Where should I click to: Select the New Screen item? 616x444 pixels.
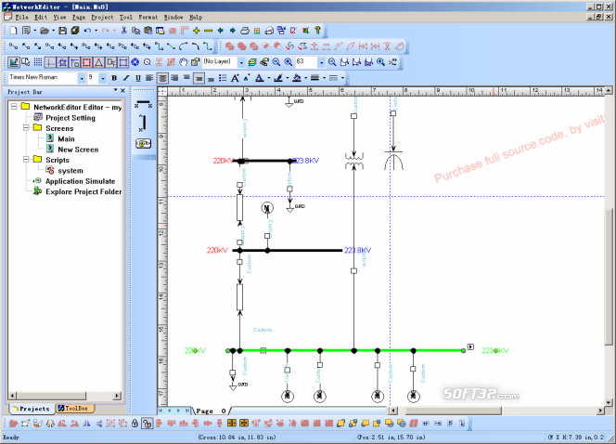pos(78,150)
